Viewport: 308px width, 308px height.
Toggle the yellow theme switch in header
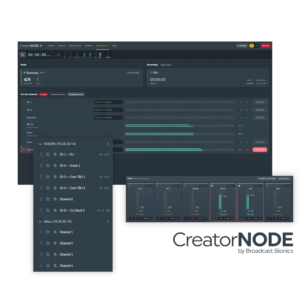tap(252, 46)
